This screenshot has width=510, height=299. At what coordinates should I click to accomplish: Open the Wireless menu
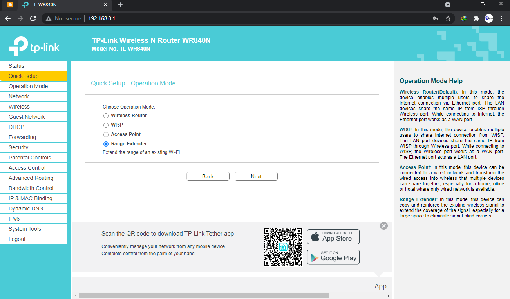point(33,107)
